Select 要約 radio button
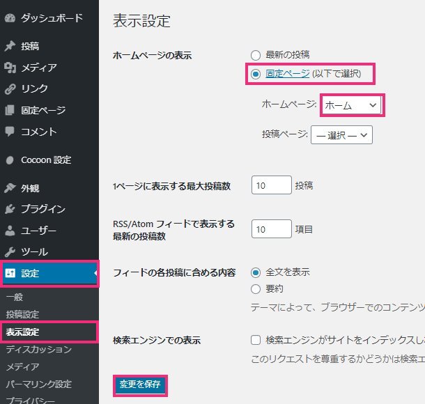425x404 pixels. point(255,289)
